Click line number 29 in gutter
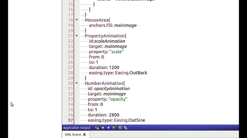The image size is (247, 138). (x=71, y=78)
